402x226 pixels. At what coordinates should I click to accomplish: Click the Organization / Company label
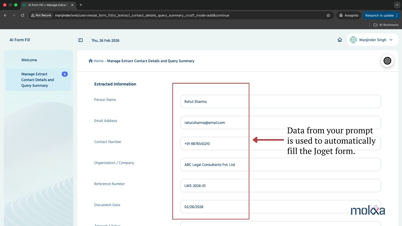click(114, 163)
